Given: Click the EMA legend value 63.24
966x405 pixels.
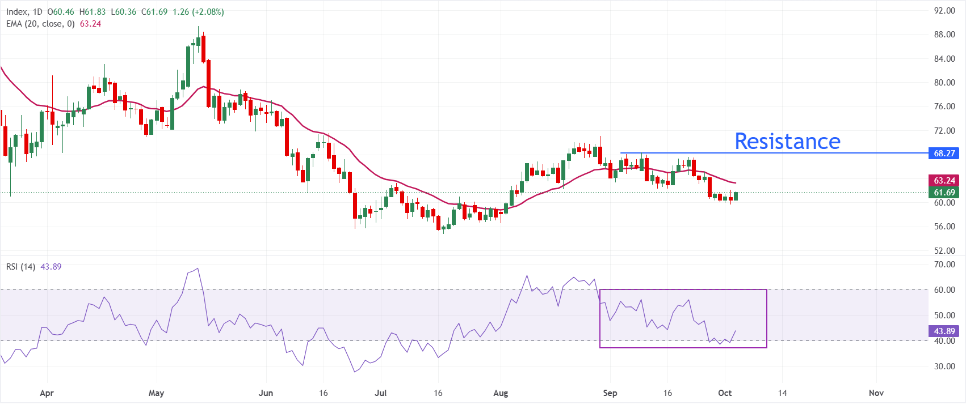Looking at the screenshot, I should tap(90, 24).
